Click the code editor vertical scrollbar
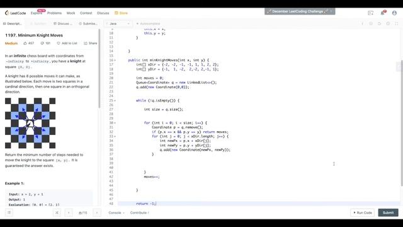Viewport: 403px width, 227px height. (402, 122)
